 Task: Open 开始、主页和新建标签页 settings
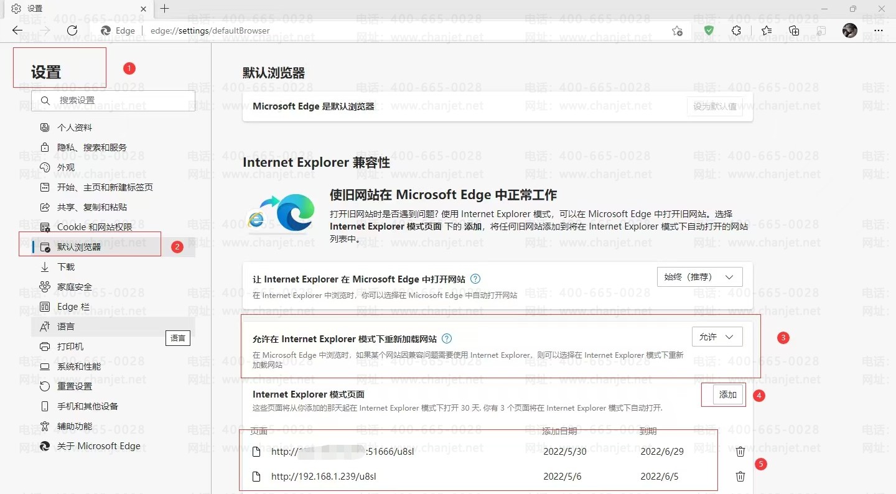coord(113,187)
